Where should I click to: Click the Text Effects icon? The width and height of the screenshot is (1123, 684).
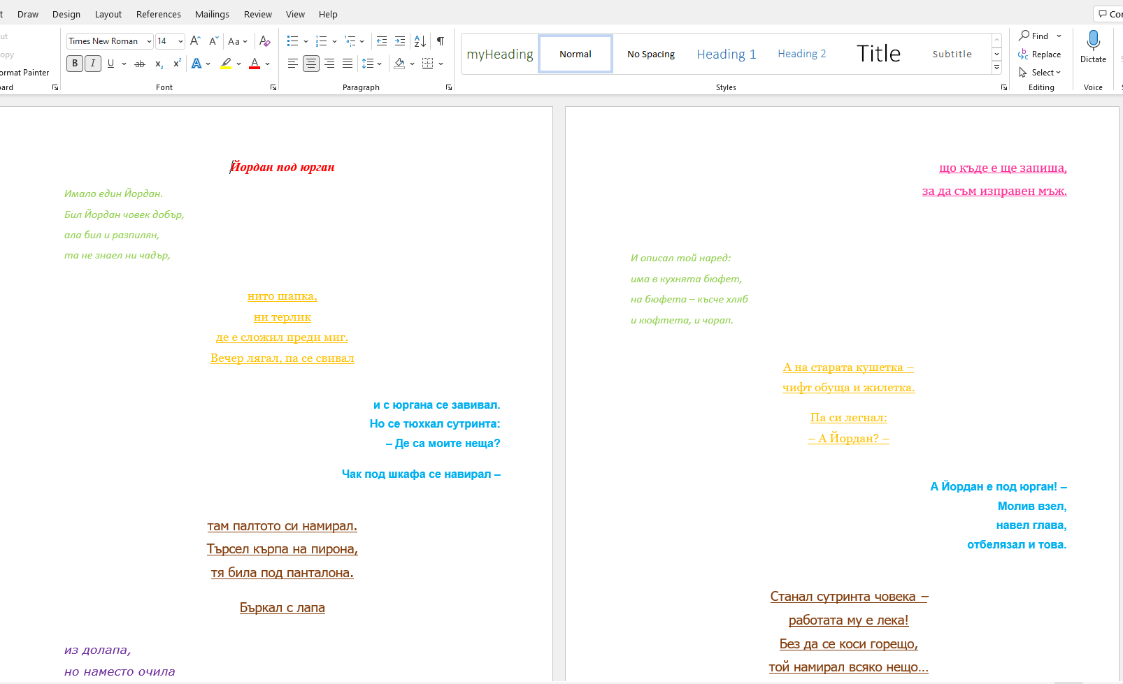[196, 64]
